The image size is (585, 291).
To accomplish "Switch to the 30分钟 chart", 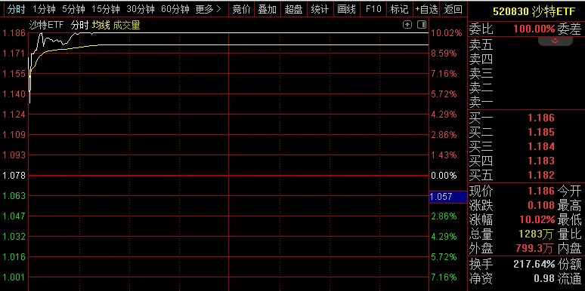I will click(141, 9).
